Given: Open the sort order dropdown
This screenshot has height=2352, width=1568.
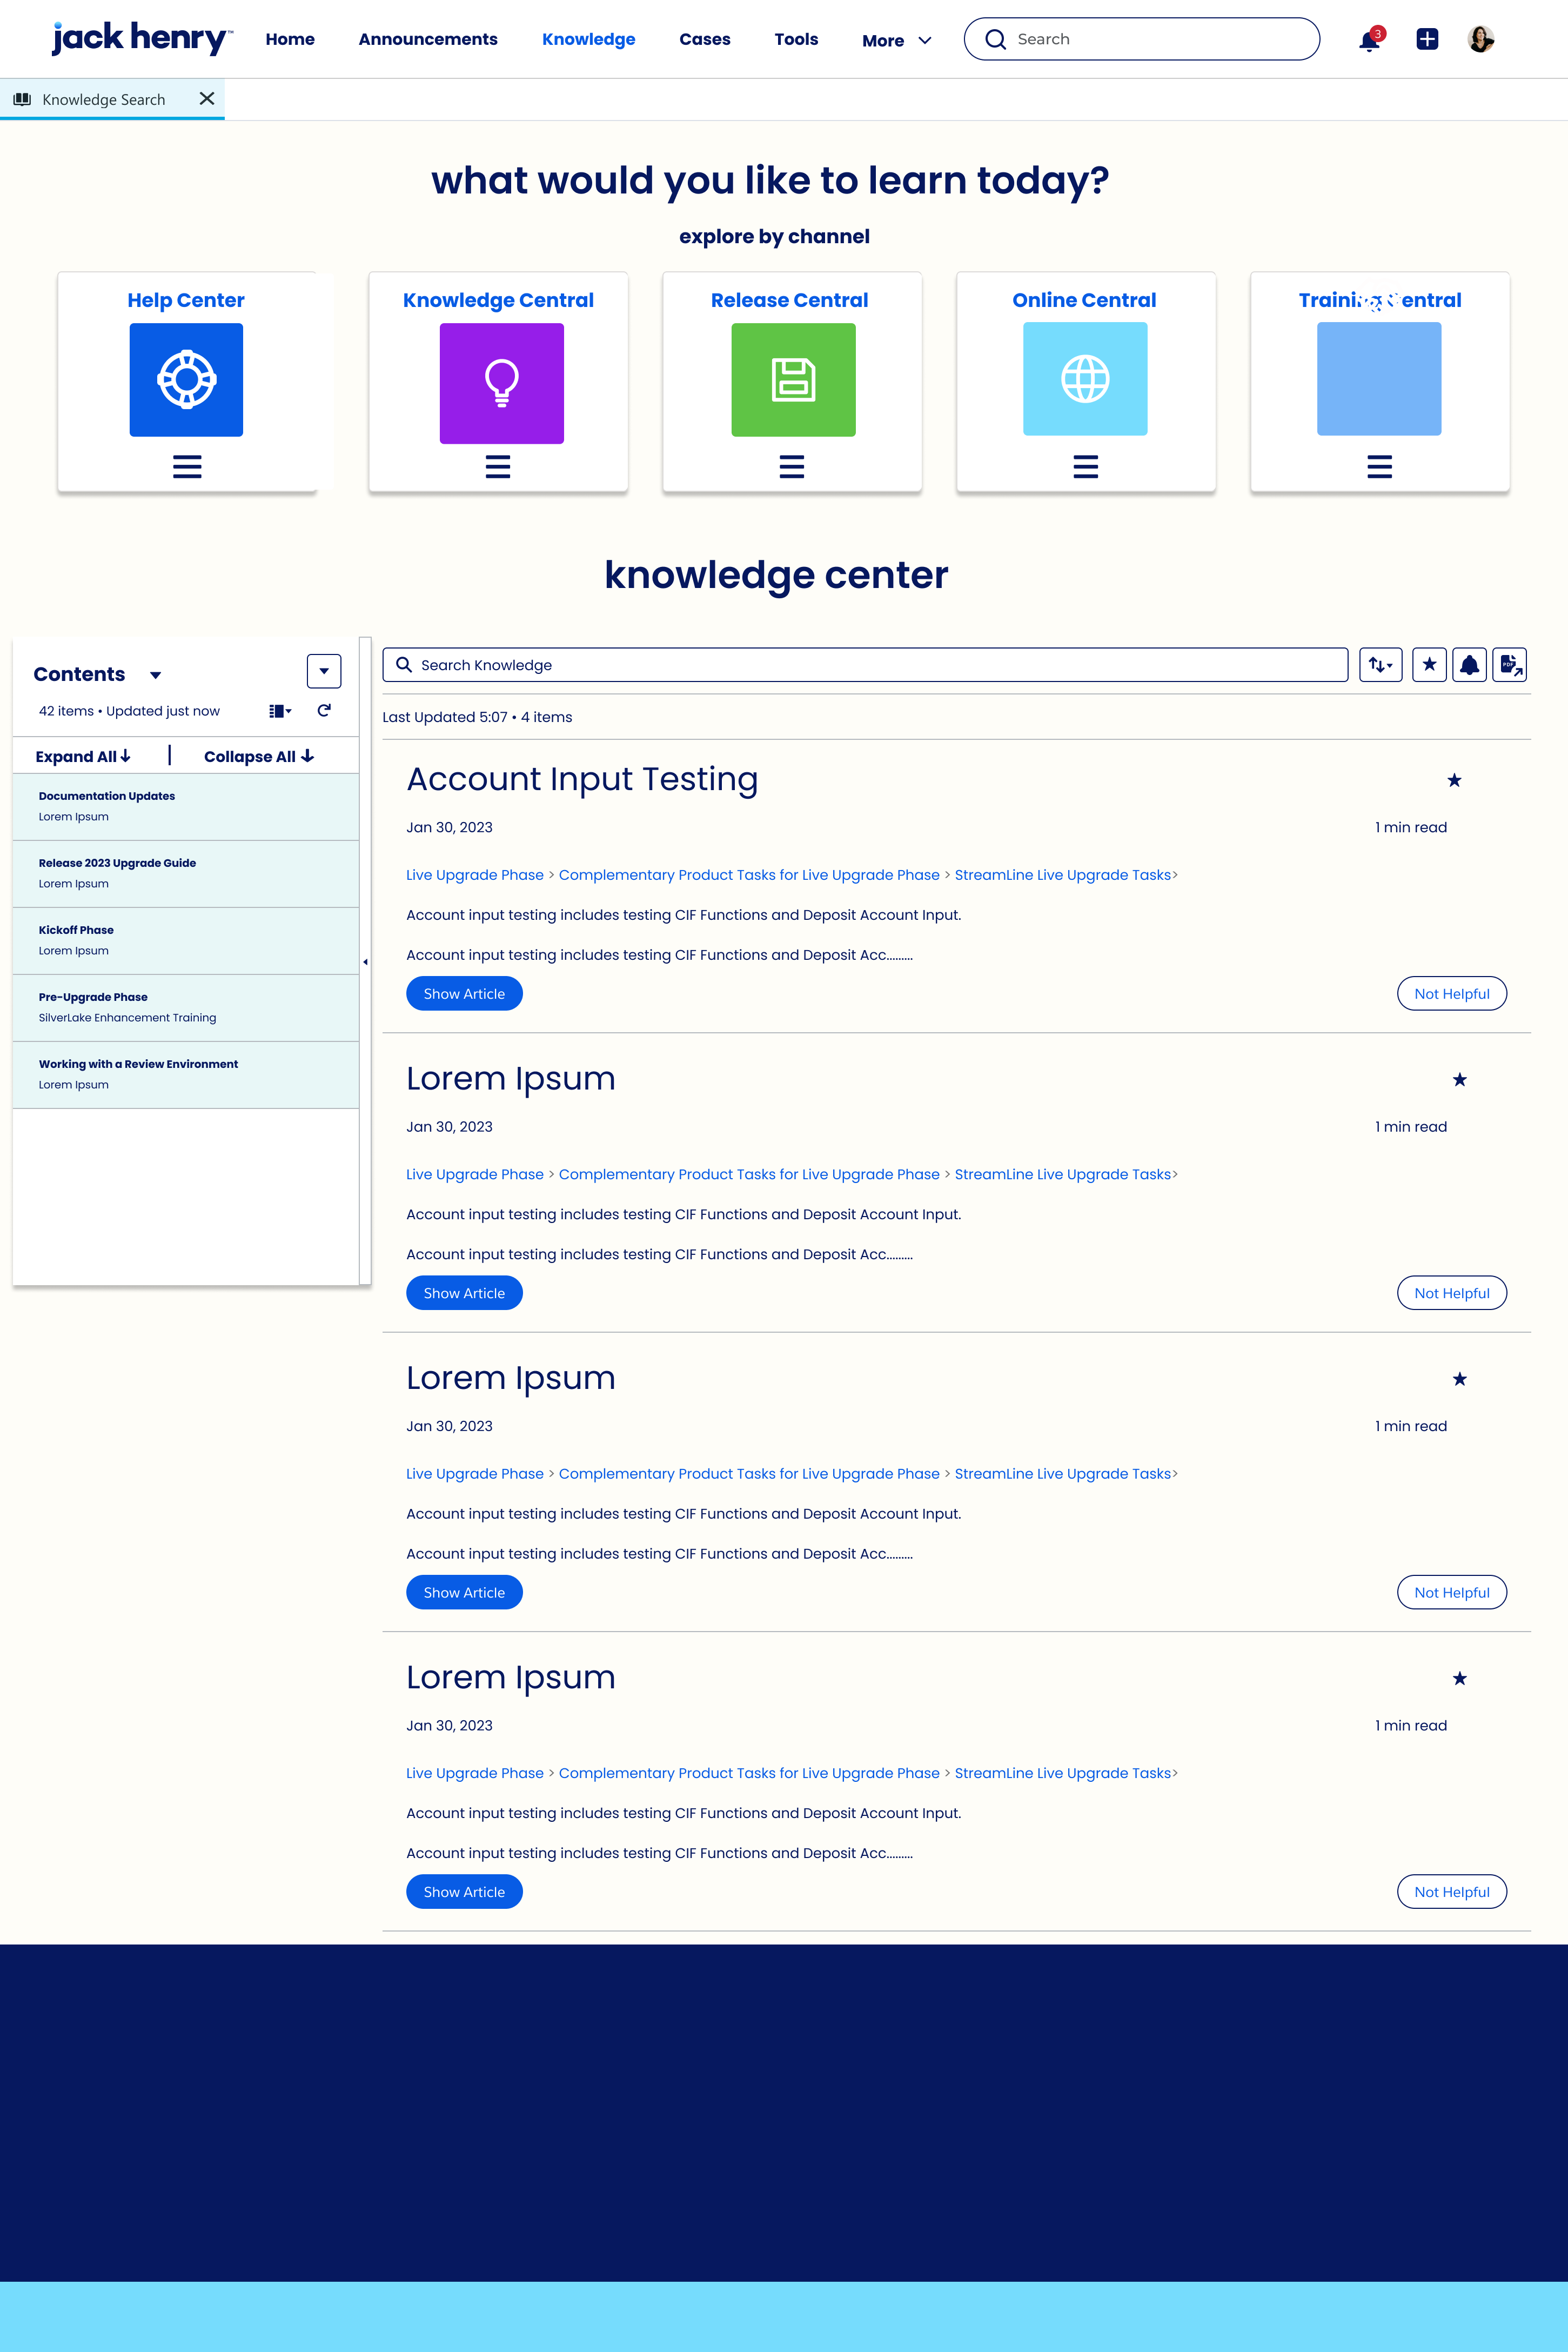Looking at the screenshot, I should (x=1381, y=665).
